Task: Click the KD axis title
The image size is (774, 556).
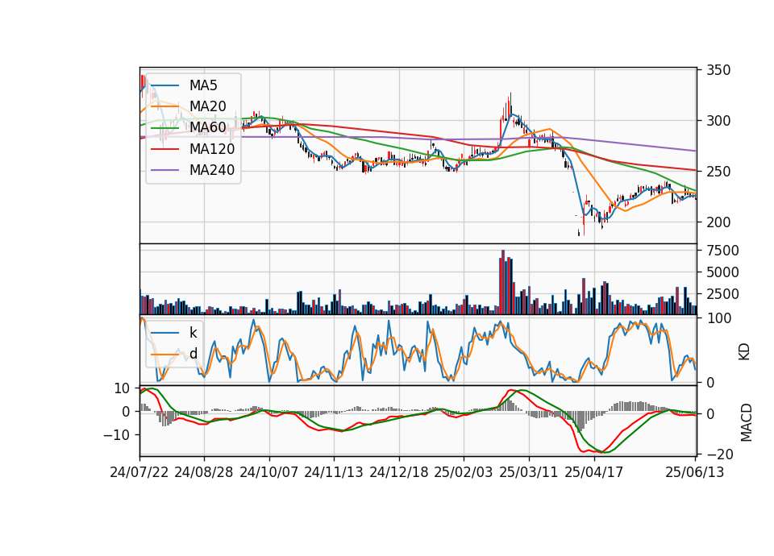Action: (x=744, y=352)
